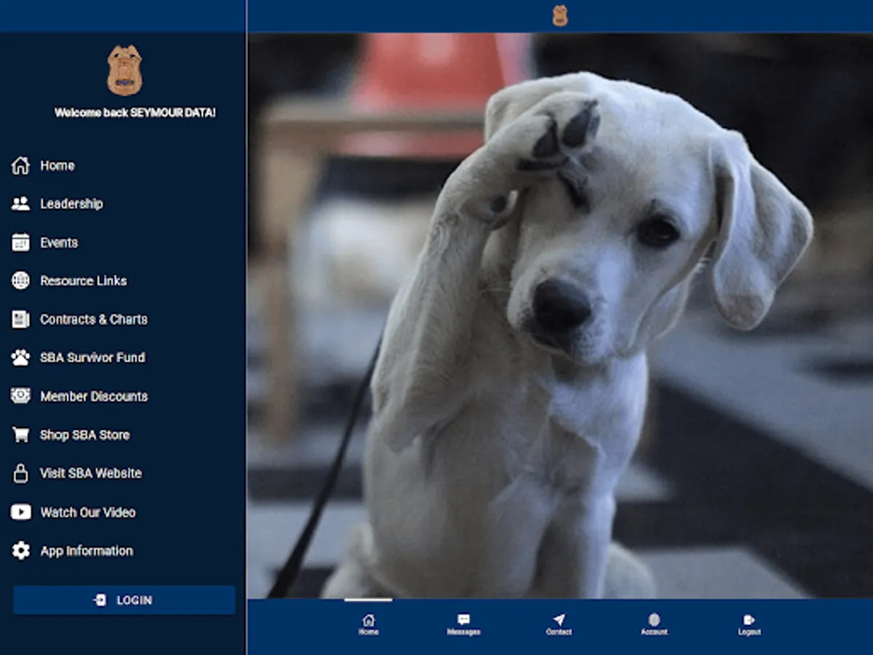Select the Contact paper-plane icon

pyautogui.click(x=559, y=619)
